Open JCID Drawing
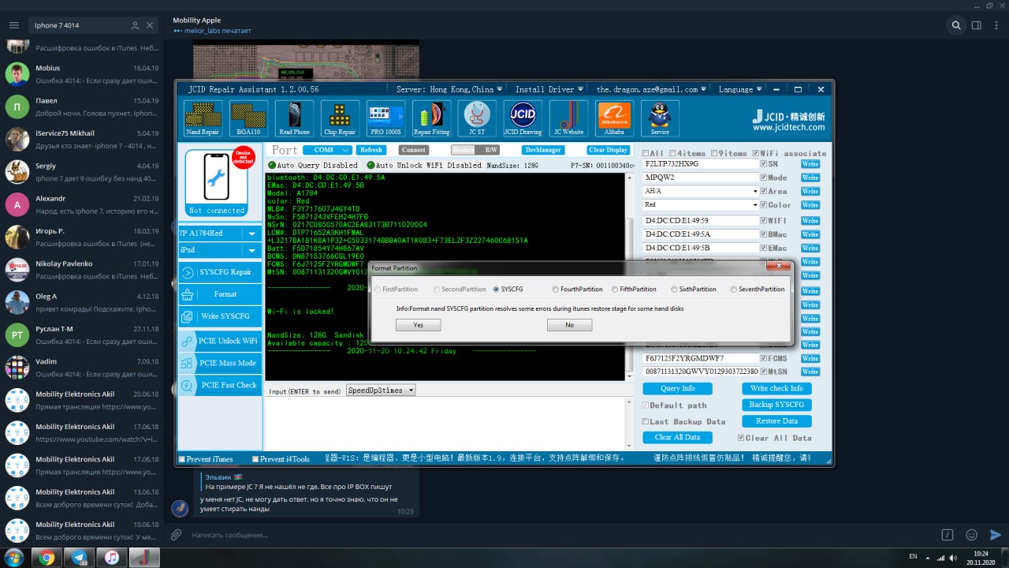Viewport: 1009px width, 568px height. (x=523, y=118)
